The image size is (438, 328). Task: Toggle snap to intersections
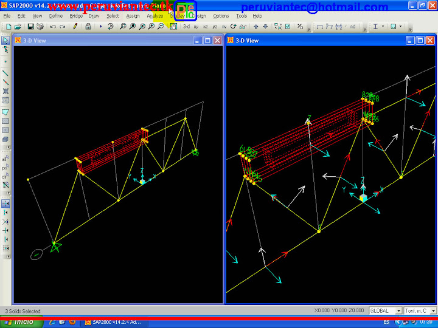point(5,222)
